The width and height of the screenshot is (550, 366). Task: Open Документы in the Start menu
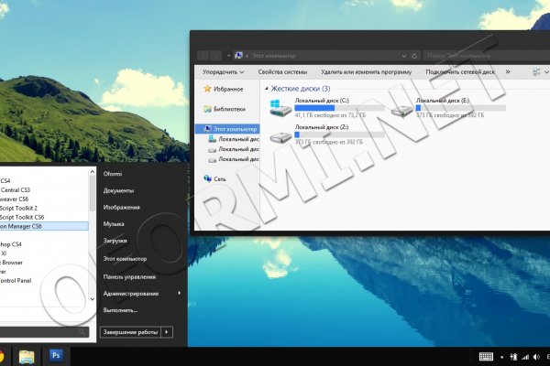click(x=119, y=190)
